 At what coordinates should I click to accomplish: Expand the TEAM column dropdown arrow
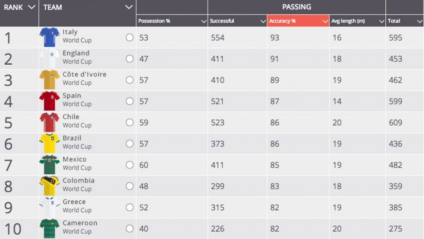pyautogui.click(x=129, y=7)
